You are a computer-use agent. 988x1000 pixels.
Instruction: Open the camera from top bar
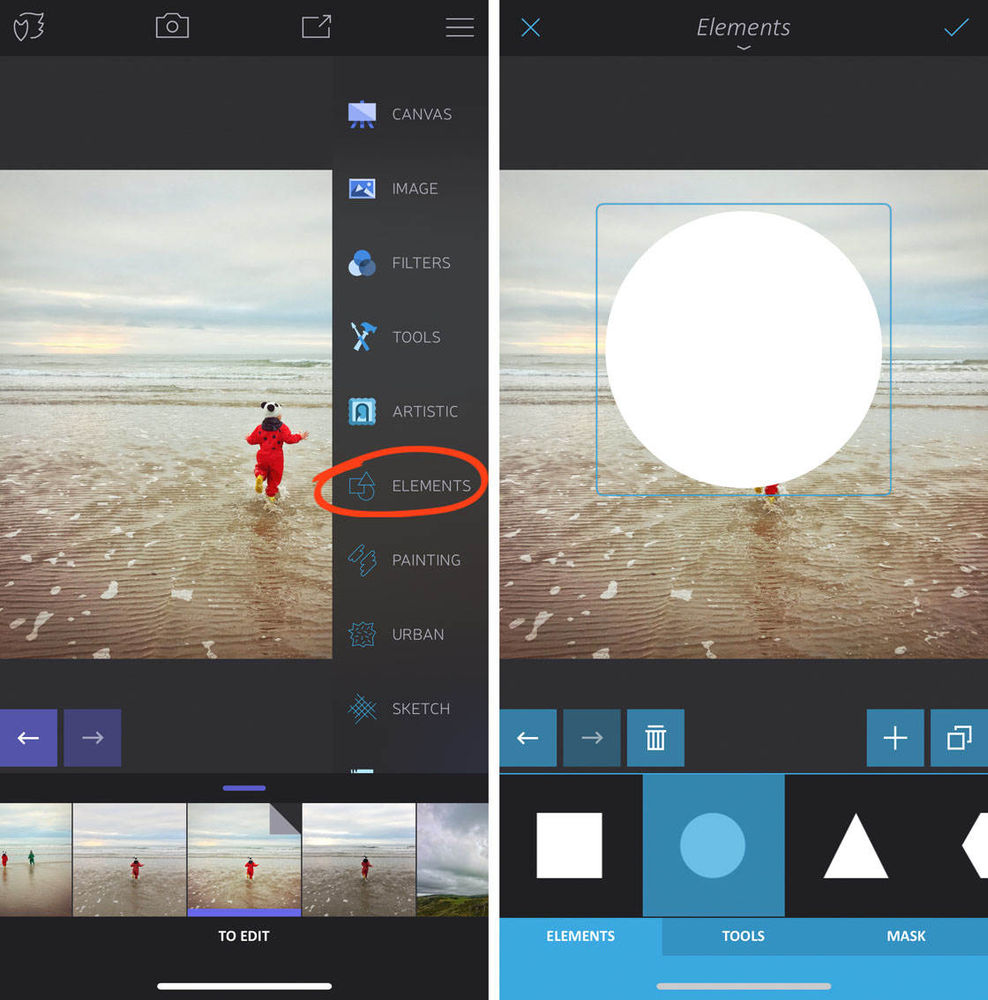pyautogui.click(x=172, y=26)
